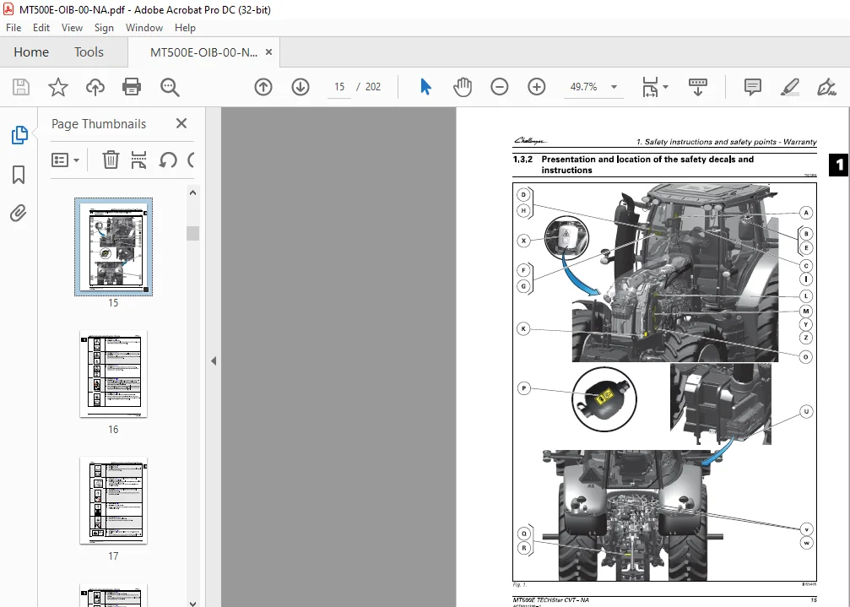This screenshot has height=607, width=850.
Task: Click the total pages text '202'
Action: tap(373, 87)
